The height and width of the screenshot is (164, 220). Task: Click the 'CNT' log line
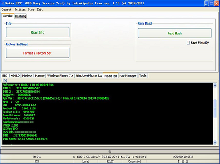tap(19, 105)
